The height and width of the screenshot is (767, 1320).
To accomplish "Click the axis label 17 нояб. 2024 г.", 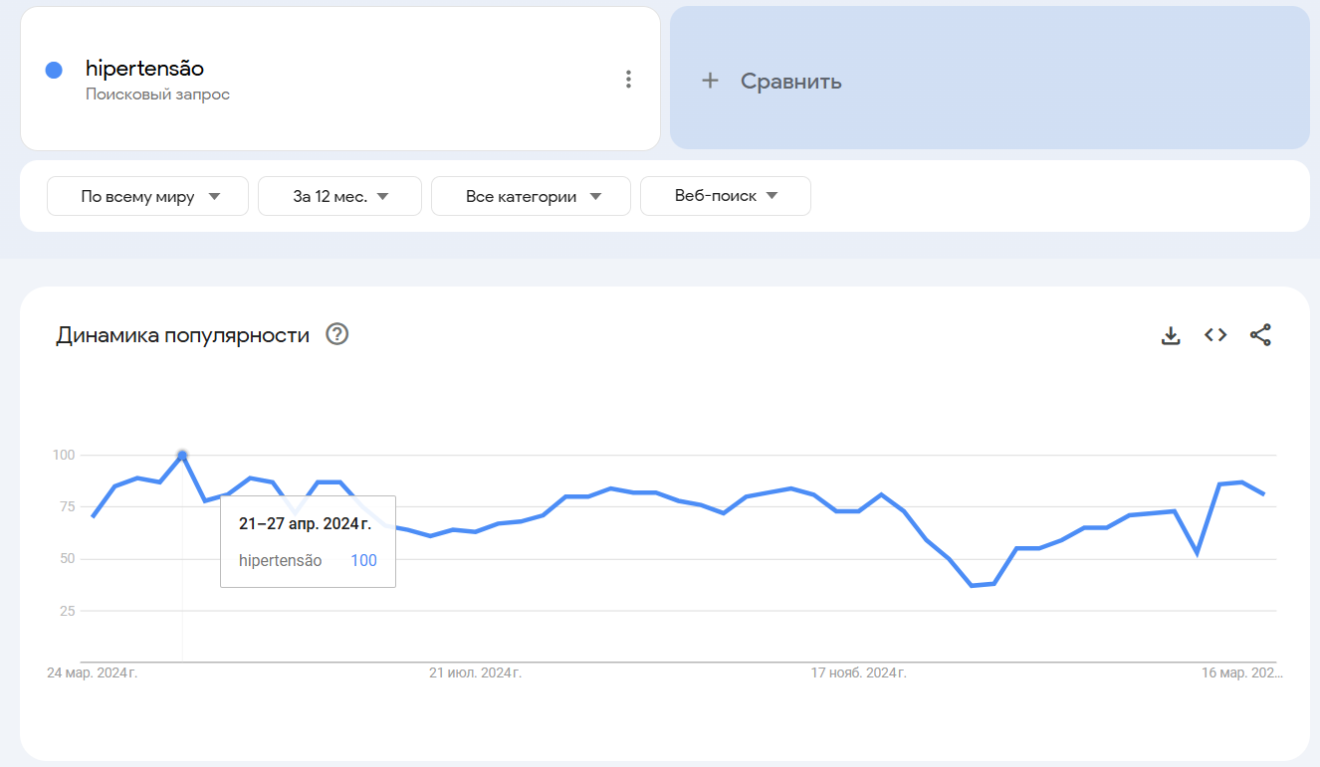I will click(858, 673).
